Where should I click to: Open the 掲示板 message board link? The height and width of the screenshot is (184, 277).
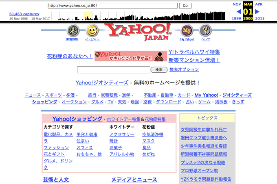click(221, 102)
